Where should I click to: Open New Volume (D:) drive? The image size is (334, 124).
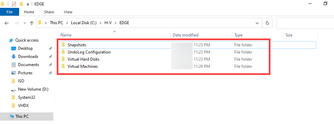click(x=33, y=89)
